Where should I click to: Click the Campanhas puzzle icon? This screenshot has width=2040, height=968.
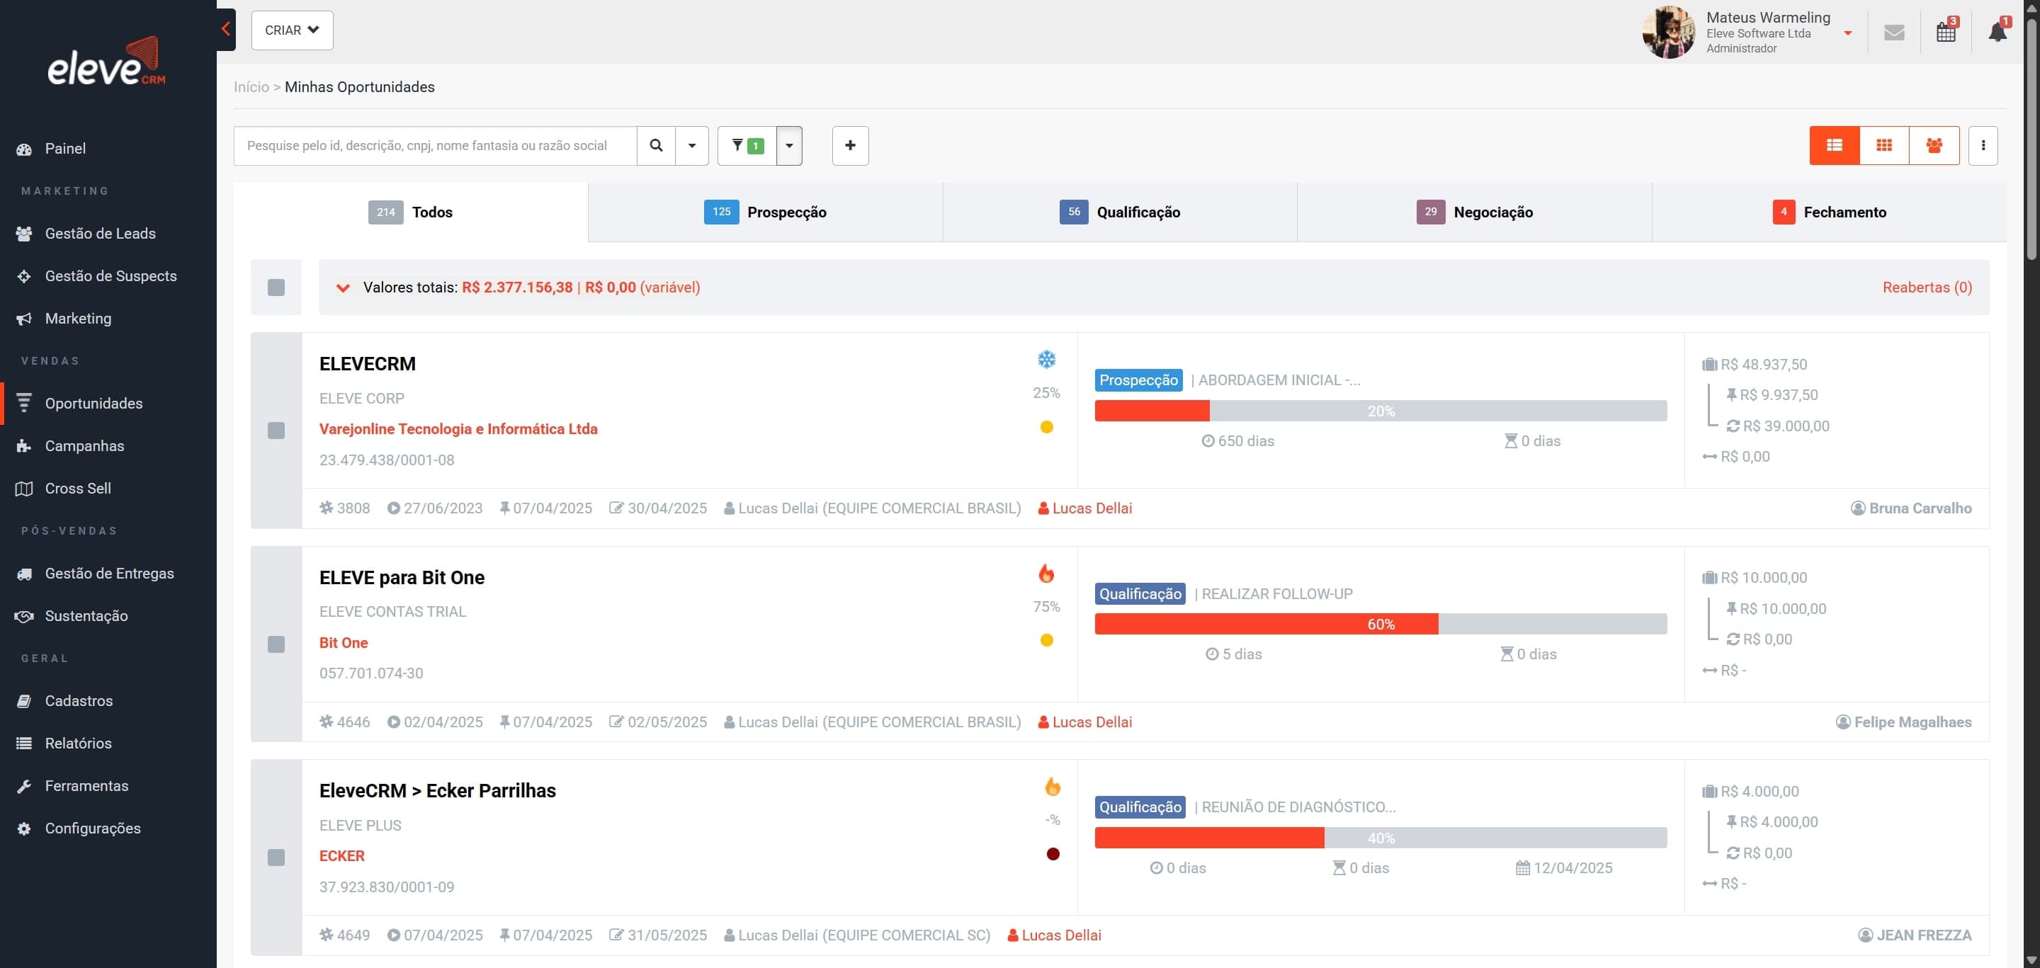pyautogui.click(x=24, y=445)
